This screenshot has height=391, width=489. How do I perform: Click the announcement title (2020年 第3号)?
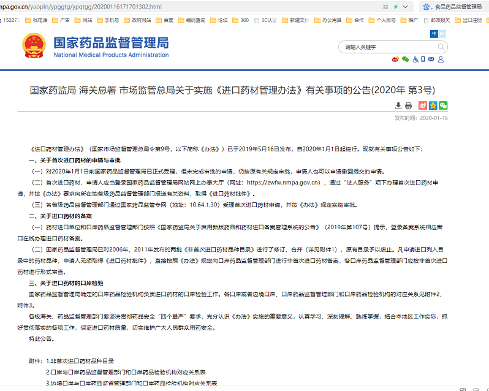click(232, 91)
